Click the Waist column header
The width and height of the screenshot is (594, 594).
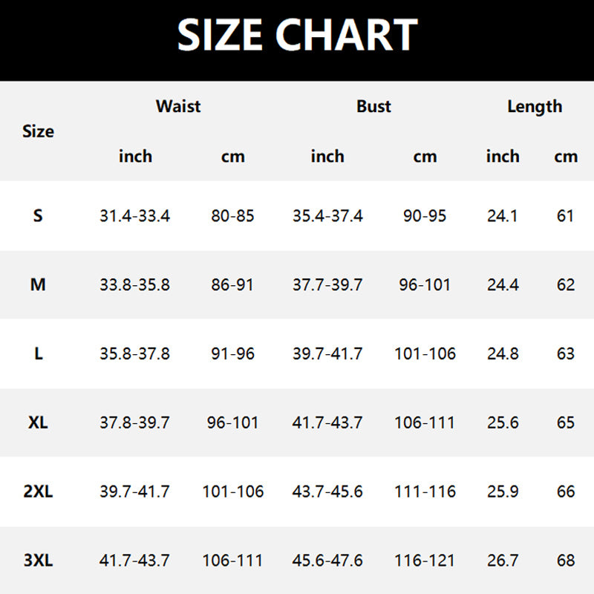178,106
